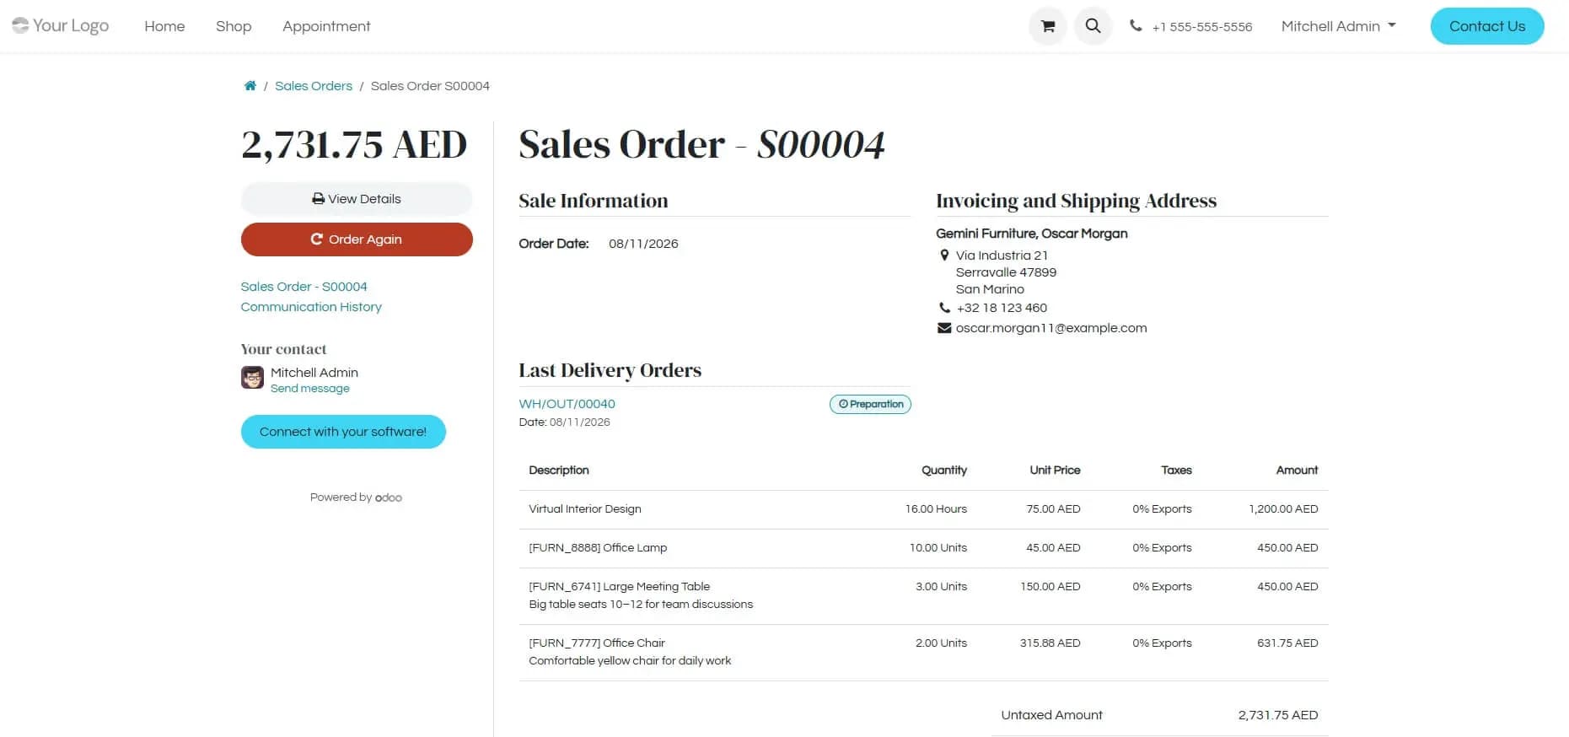Click the phone icon beside +32 18 123 460
The height and width of the screenshot is (737, 1569).
click(944, 308)
